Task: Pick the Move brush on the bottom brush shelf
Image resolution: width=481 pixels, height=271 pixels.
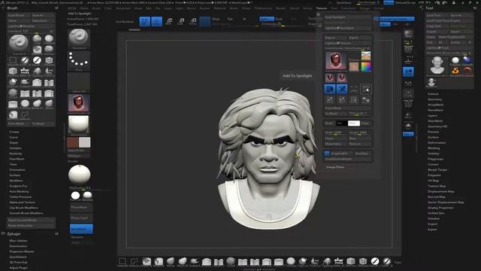Action: click(171, 261)
